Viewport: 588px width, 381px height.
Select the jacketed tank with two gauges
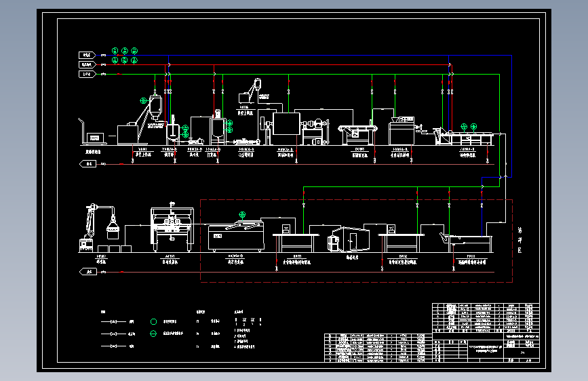point(218,128)
